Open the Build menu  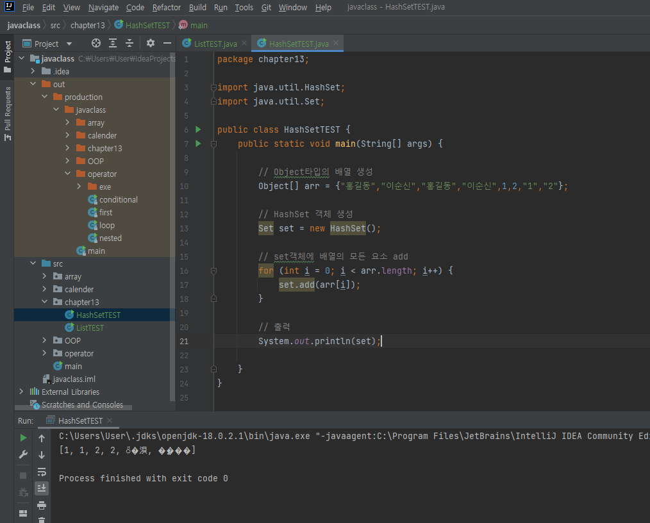point(197,8)
